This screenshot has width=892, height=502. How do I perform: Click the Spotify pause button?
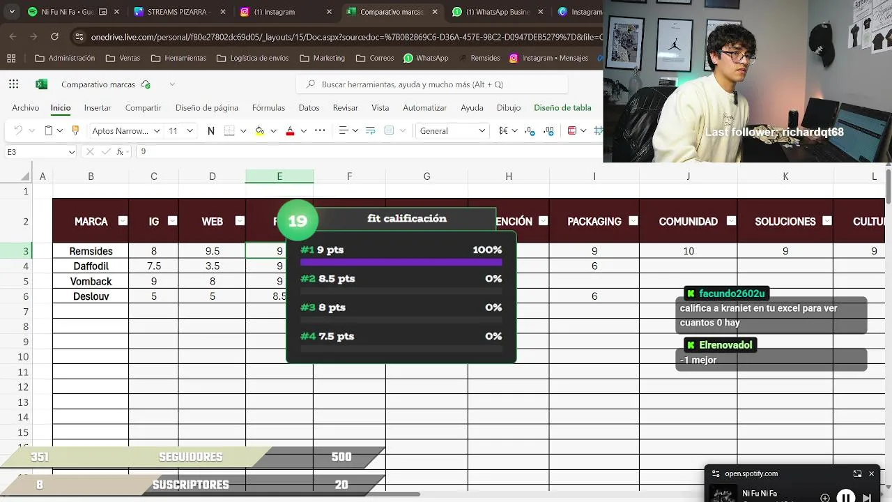click(845, 497)
